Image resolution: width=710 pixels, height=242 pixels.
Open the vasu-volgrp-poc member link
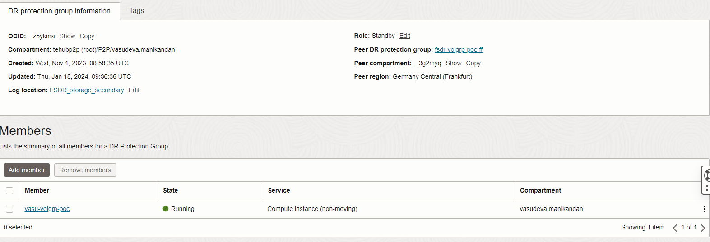tap(47, 209)
